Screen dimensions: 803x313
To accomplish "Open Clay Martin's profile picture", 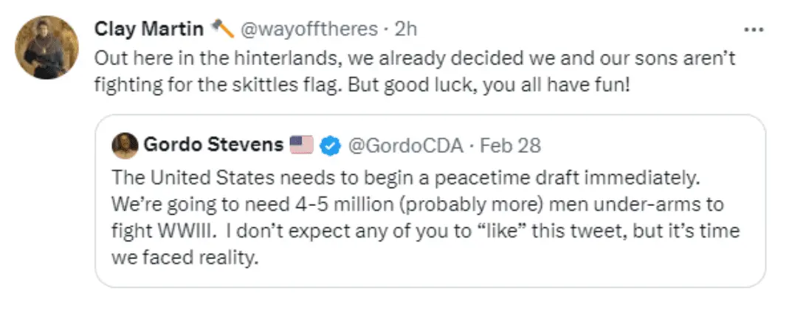I will pyautogui.click(x=47, y=47).
